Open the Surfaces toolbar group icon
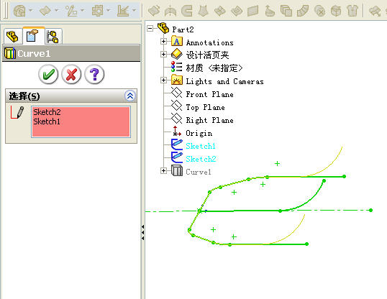Image resolution: width=387 pixels, height=299 pixels. point(45,11)
